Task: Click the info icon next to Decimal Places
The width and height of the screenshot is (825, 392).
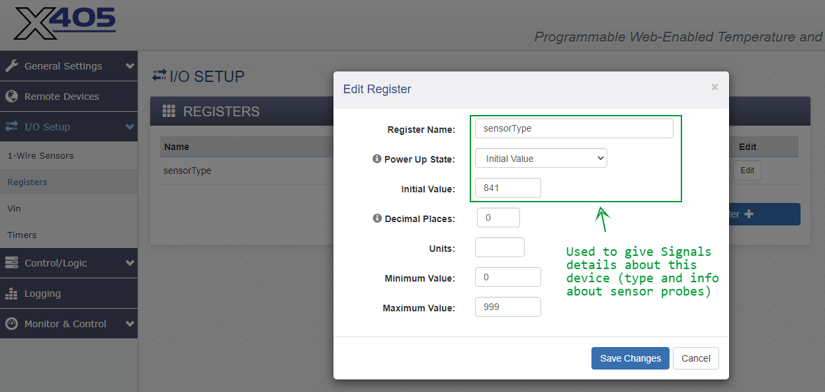Action: pyautogui.click(x=377, y=218)
